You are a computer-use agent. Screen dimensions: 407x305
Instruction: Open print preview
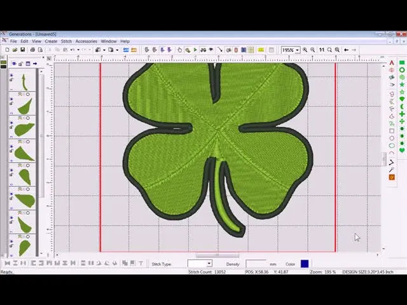click(40, 50)
